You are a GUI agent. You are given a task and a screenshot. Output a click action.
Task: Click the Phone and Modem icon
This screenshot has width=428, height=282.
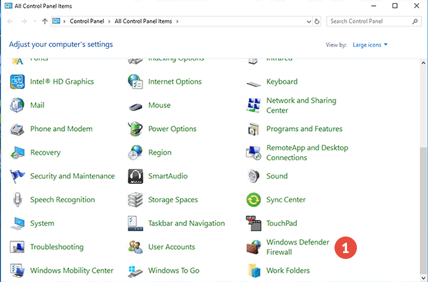click(17, 129)
